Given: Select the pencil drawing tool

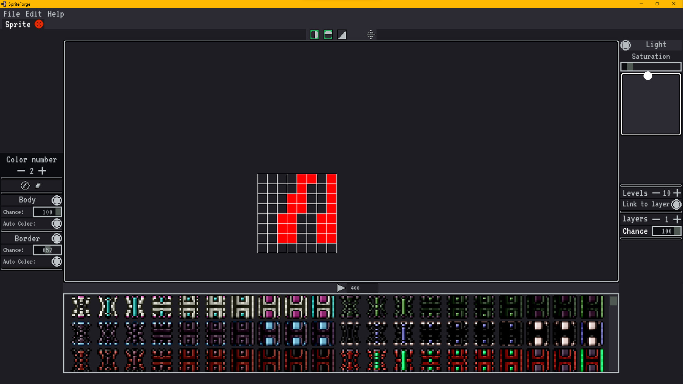Looking at the screenshot, I should (x=25, y=185).
